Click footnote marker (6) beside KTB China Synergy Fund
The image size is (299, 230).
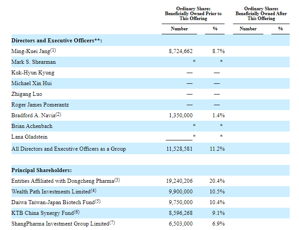tap(77, 212)
